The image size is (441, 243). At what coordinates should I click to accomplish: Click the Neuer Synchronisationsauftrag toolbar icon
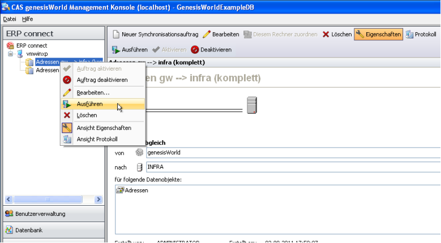pos(115,34)
